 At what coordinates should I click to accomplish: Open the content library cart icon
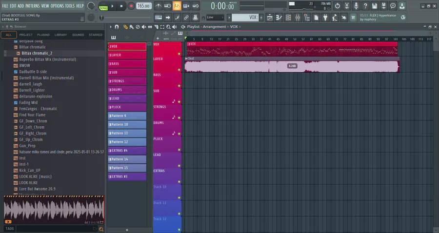pos(353,18)
